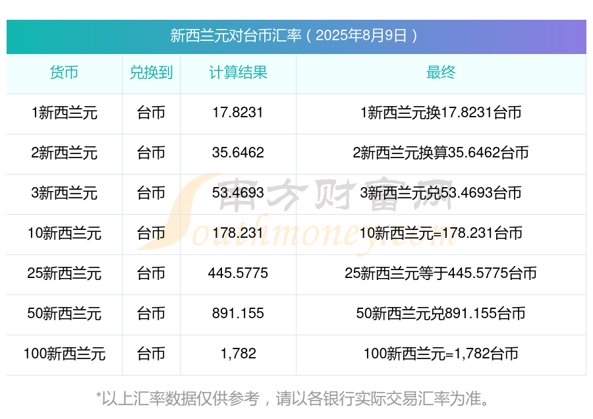The image size is (593, 419).
Task: Click the 10新西兰元 cell
Action: coord(65,233)
